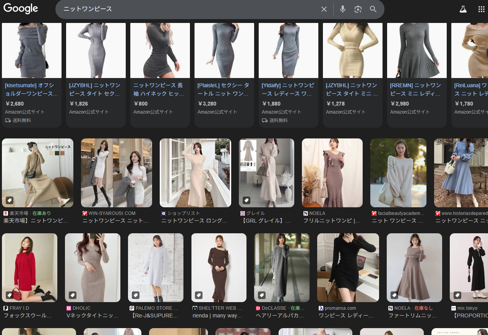Open the Google apps grid
The width and height of the screenshot is (488, 335).
(x=481, y=9)
